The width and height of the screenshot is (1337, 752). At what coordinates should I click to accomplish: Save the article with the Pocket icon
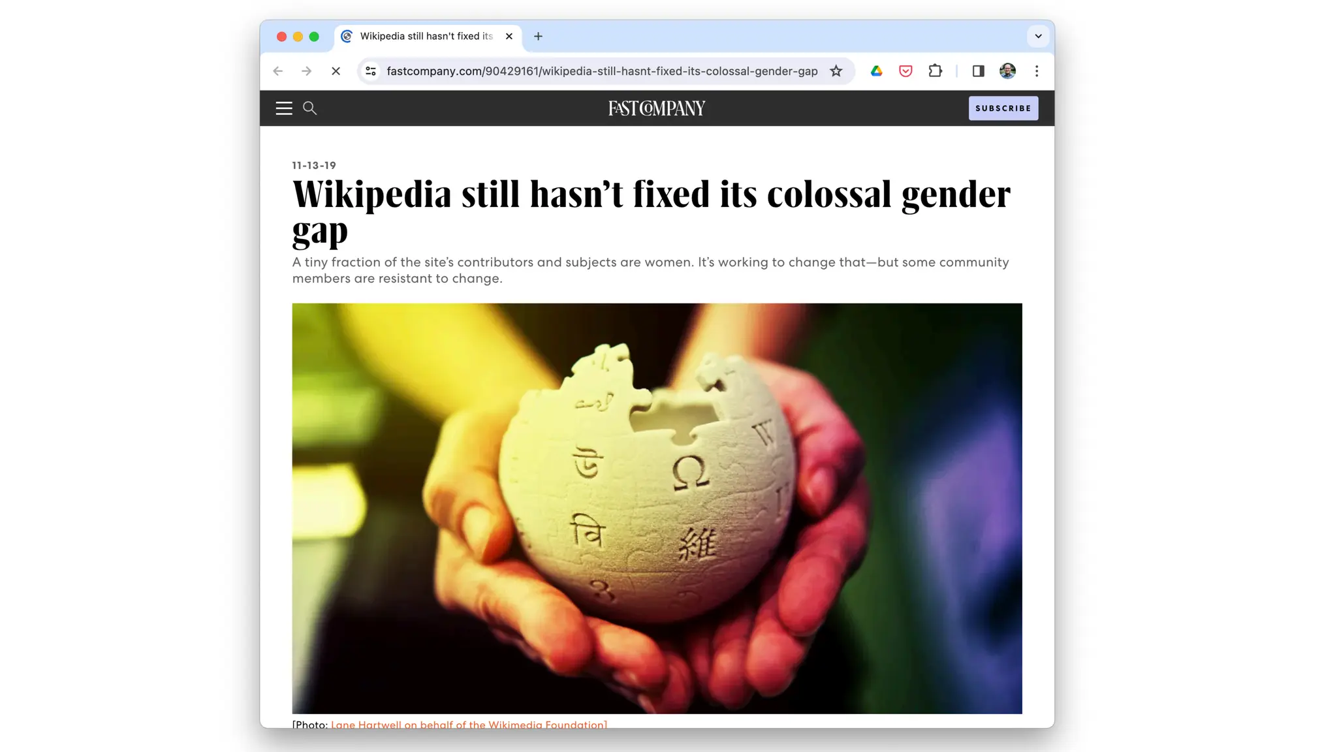(905, 71)
